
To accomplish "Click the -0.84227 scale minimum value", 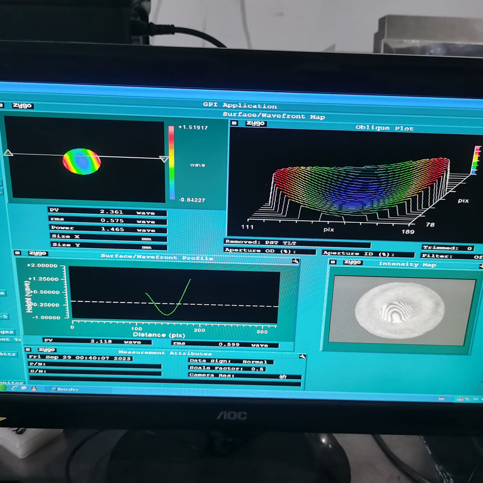I will click(192, 200).
